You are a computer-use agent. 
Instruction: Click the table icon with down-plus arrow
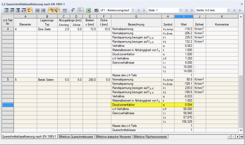(12, 10)
